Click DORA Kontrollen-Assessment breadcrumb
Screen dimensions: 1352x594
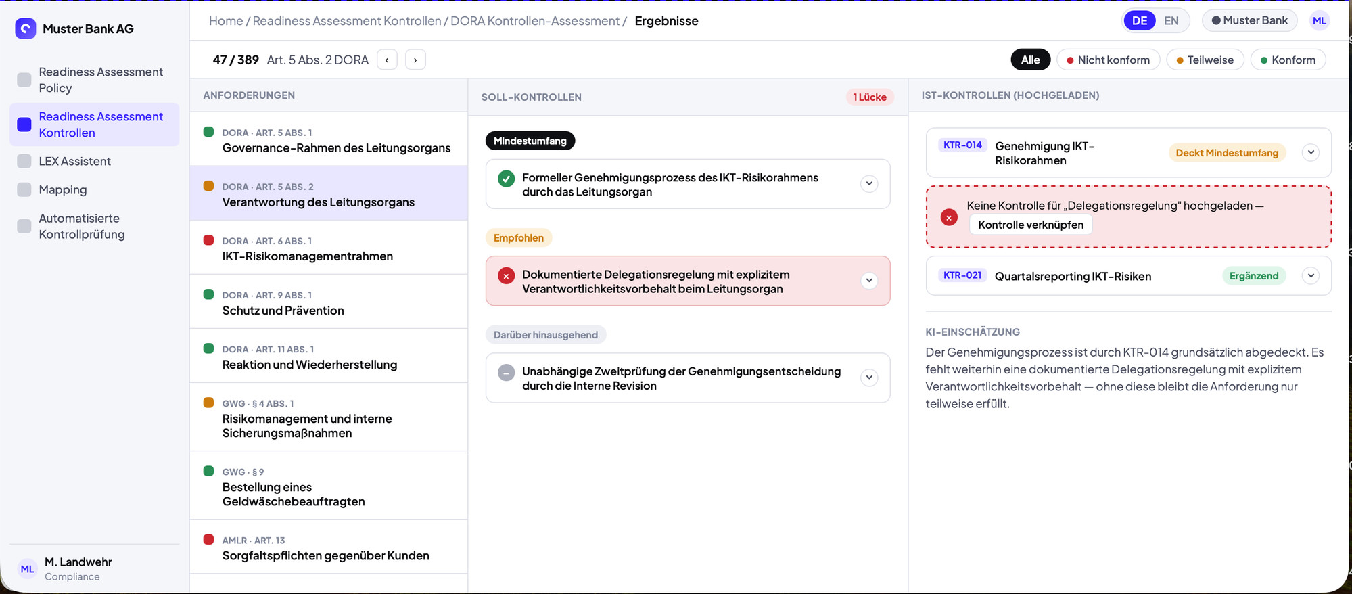tap(535, 21)
